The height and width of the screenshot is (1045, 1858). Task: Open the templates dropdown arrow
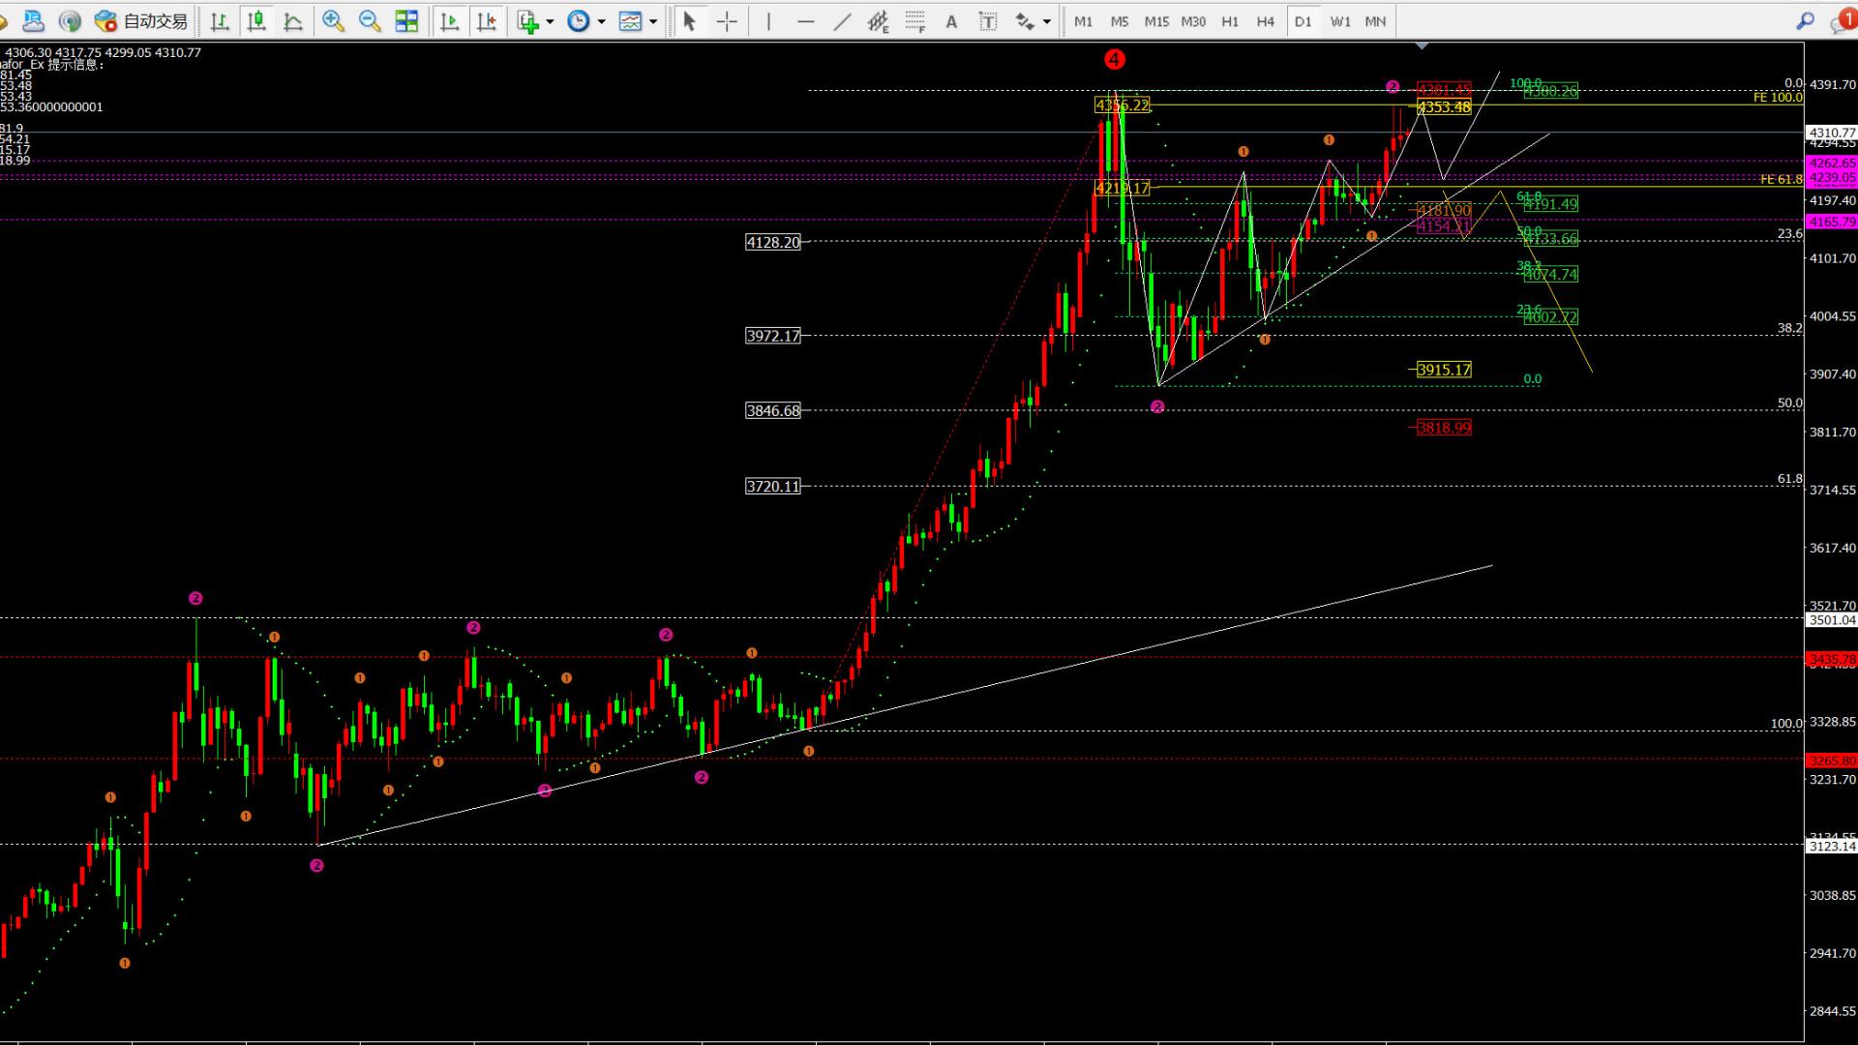click(x=653, y=21)
